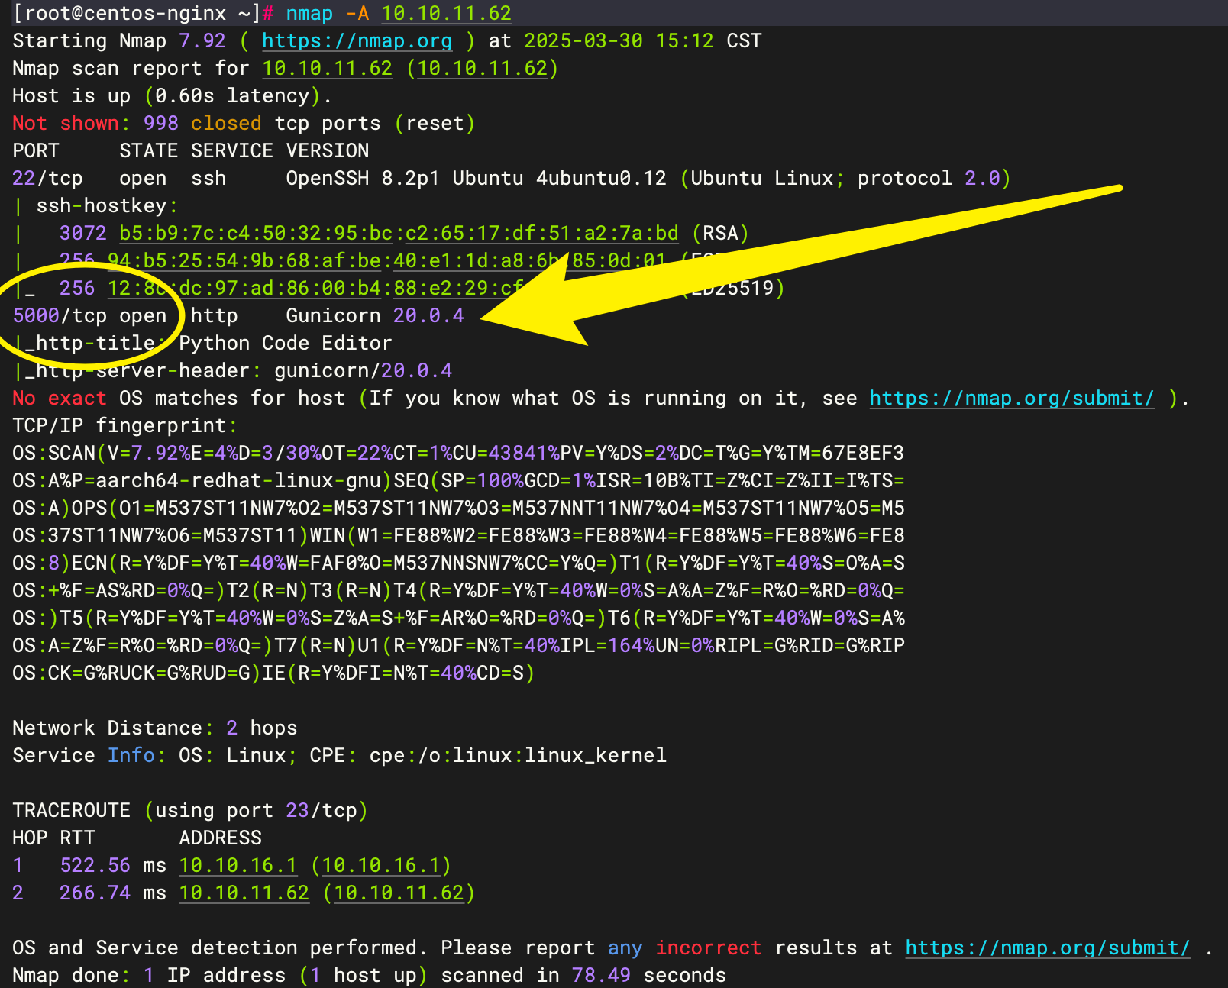The height and width of the screenshot is (988, 1228).
Task: Click the 'Network Distance' line
Action: coord(154,728)
